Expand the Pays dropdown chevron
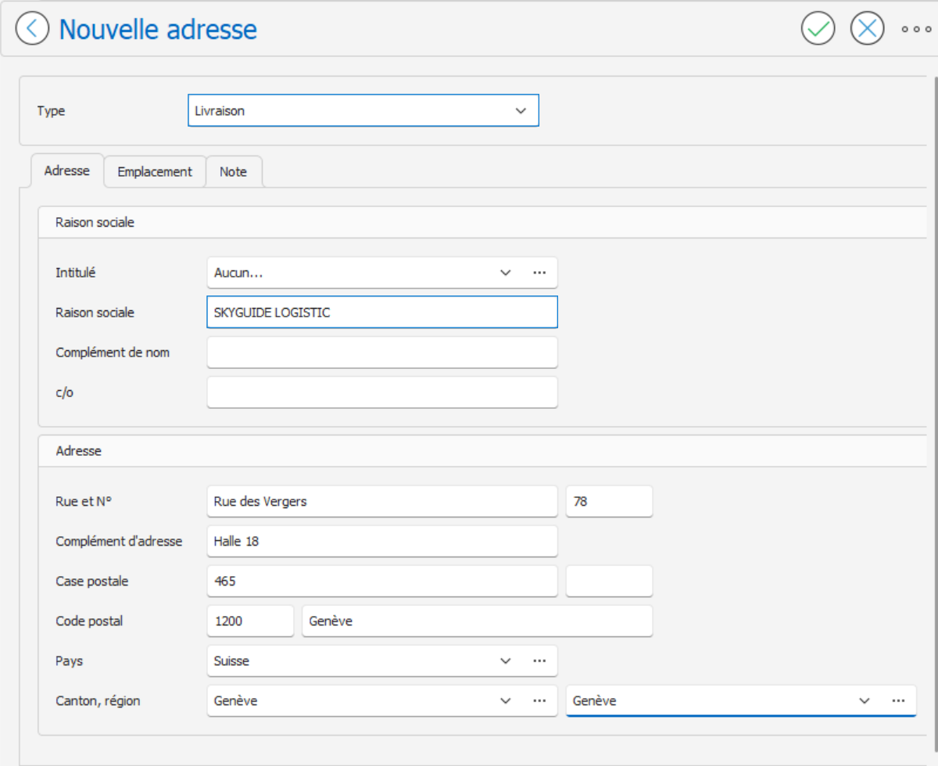This screenshot has width=938, height=766. [x=505, y=661]
